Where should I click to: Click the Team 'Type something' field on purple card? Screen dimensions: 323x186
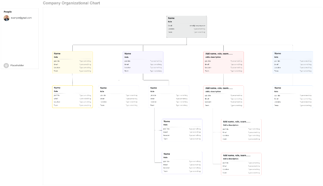point(156,71)
